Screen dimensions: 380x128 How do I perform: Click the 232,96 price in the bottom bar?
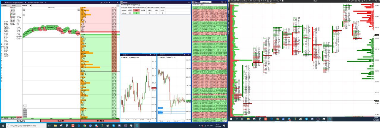21,121
